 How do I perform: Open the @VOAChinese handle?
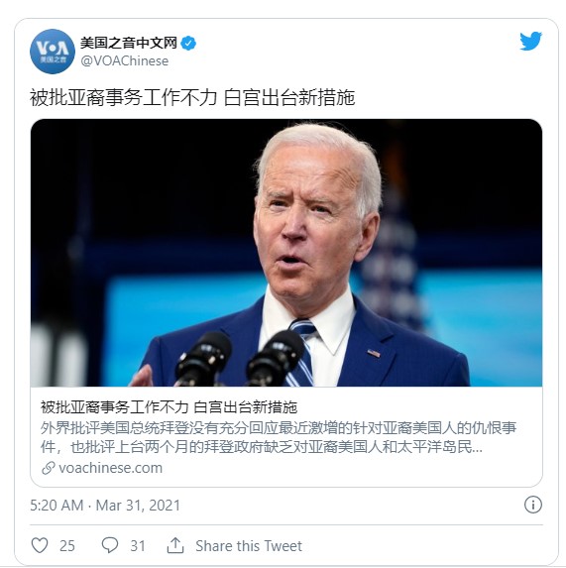click(125, 60)
